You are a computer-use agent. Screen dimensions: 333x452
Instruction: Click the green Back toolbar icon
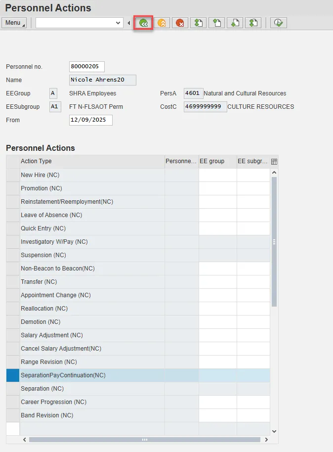pos(143,23)
